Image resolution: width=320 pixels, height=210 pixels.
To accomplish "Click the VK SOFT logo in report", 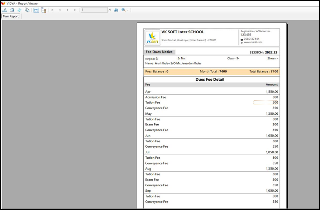I will [152, 38].
